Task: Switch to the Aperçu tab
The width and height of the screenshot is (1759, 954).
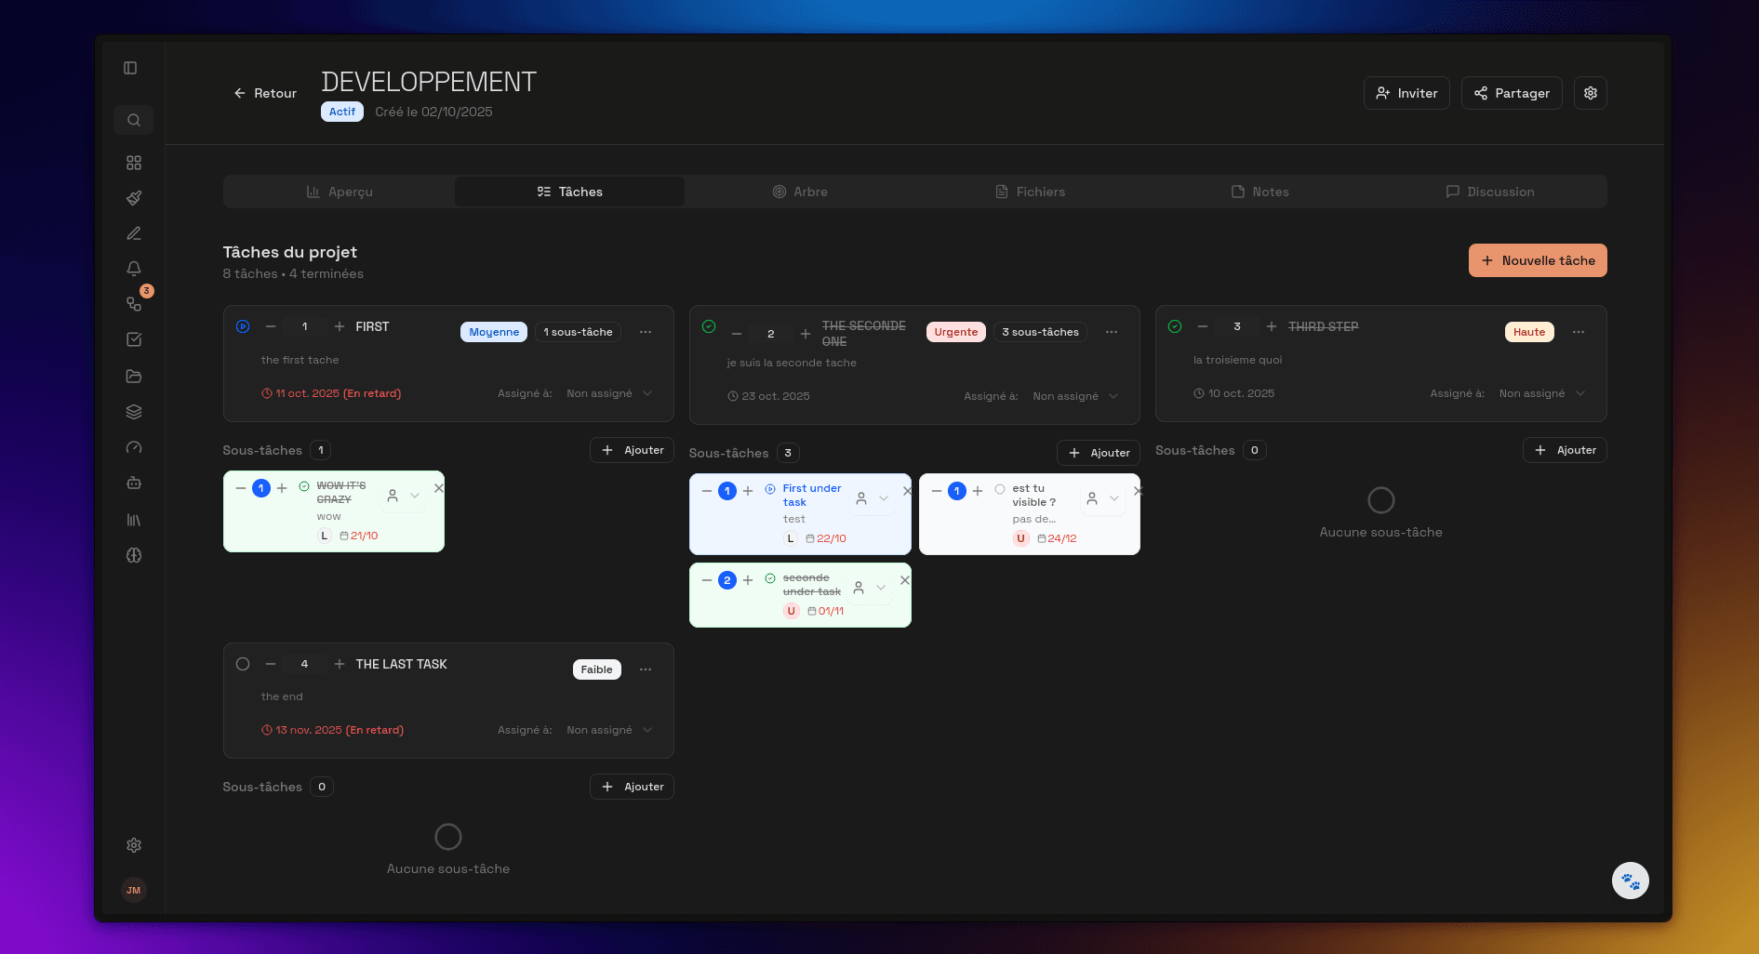Action: 340,192
